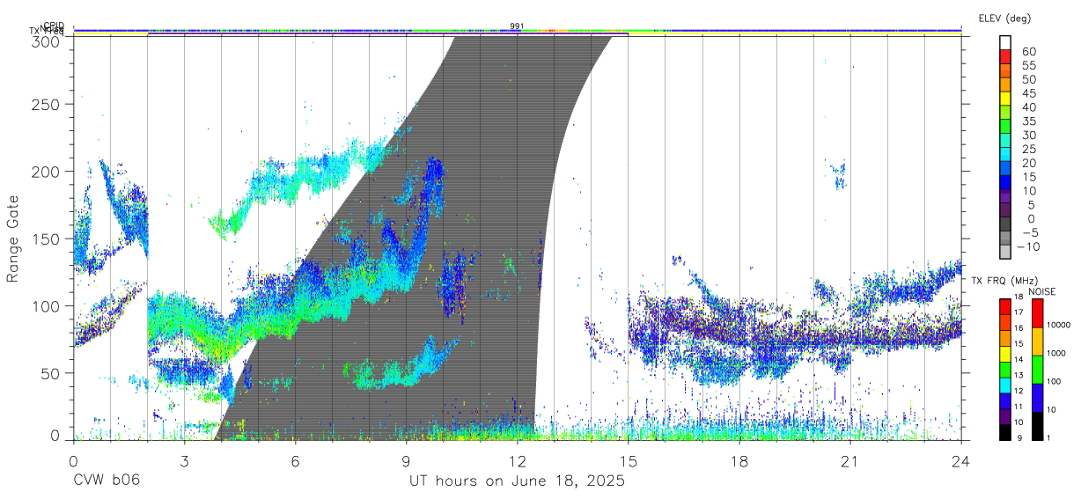The height and width of the screenshot is (499, 1081).
Task: Click the "ELEV (deg)" legend title
Action: [x=1004, y=18]
